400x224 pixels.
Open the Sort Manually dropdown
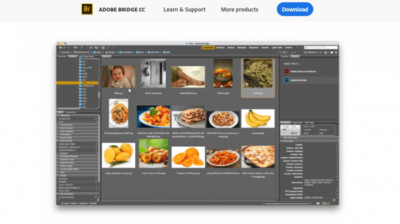pyautogui.click(x=311, y=53)
